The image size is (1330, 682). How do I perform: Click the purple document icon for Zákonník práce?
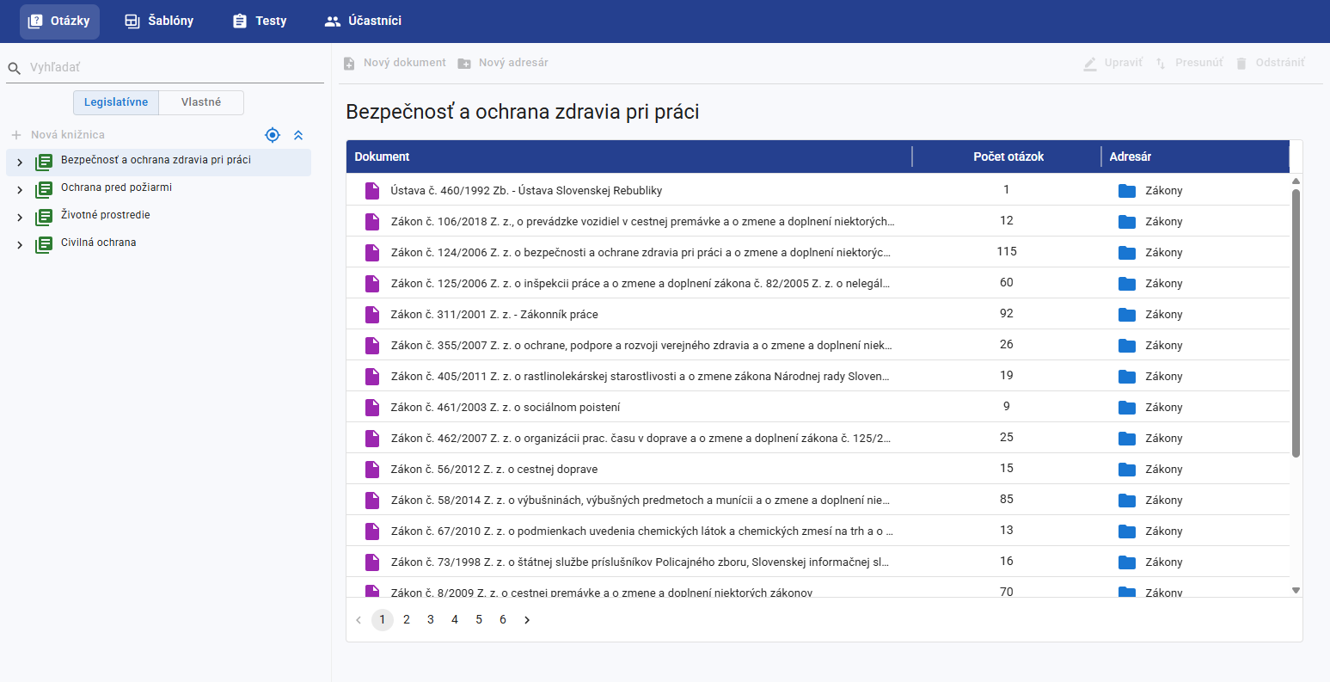click(x=372, y=315)
